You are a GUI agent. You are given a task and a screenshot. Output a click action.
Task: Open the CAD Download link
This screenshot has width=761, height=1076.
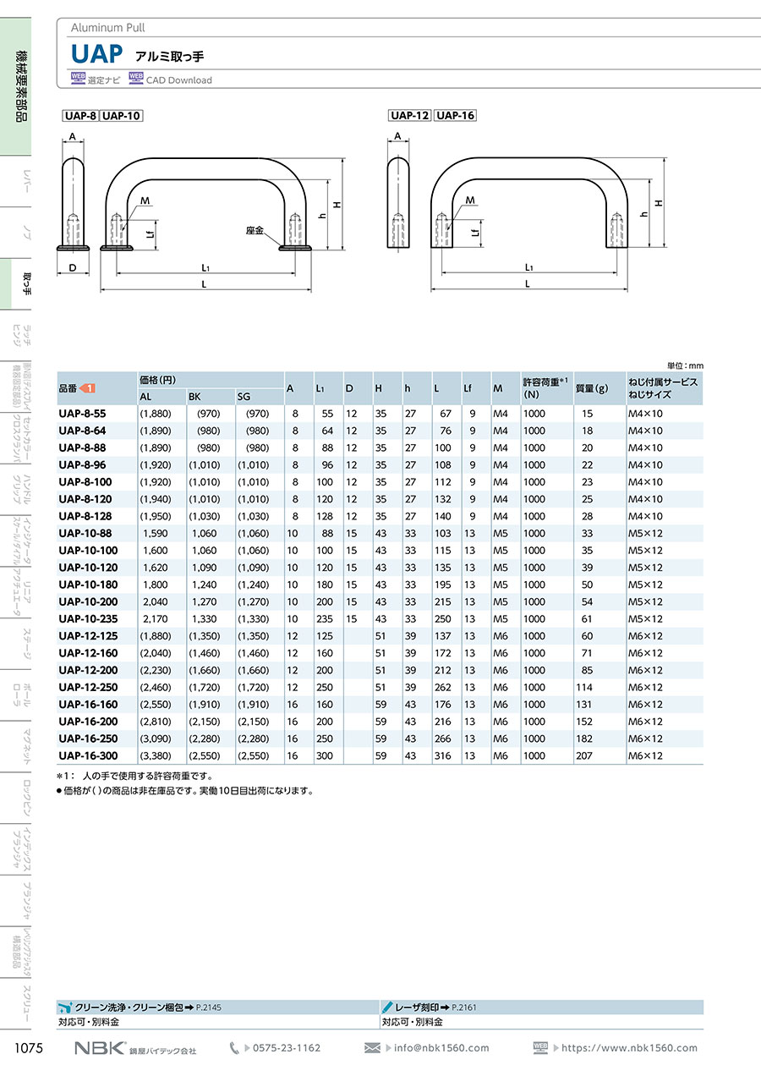pyautogui.click(x=178, y=80)
